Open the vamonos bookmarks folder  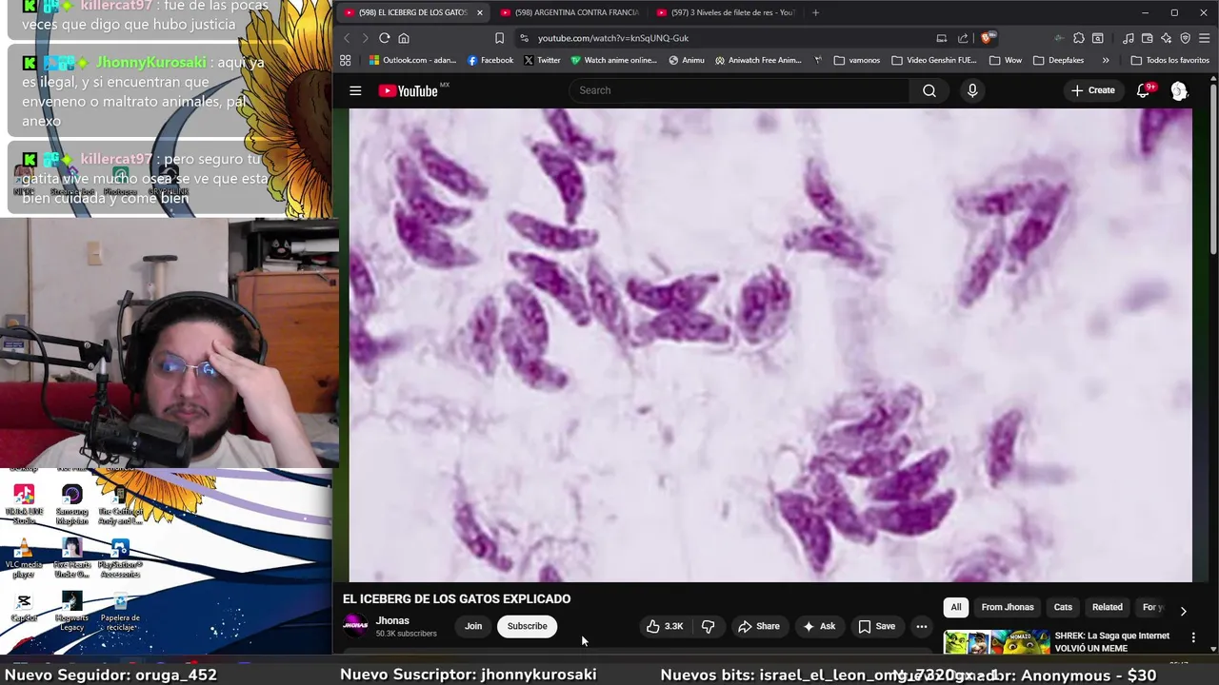(856, 60)
